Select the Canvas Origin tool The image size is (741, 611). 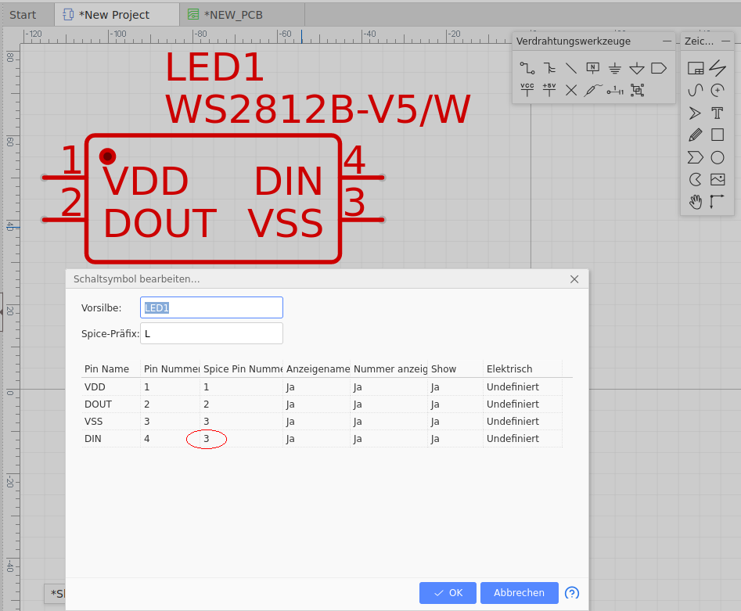tap(718, 202)
